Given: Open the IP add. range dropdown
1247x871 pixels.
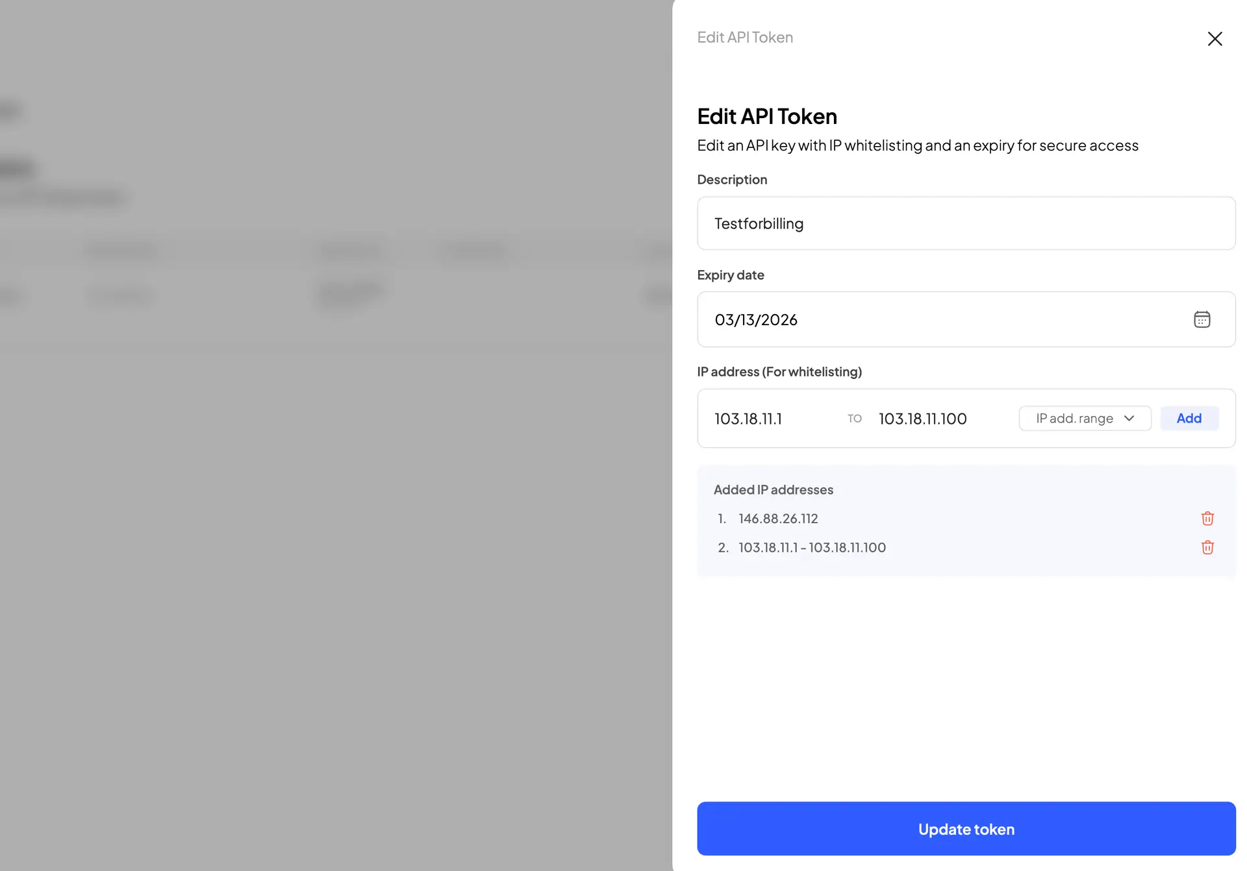Looking at the screenshot, I should point(1084,418).
